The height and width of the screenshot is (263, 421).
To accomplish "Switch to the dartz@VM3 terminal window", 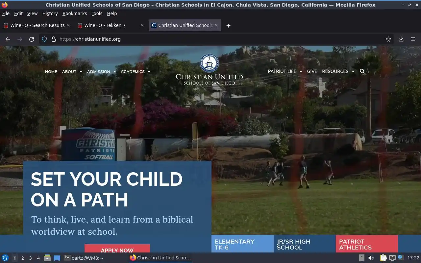I will point(84,258).
